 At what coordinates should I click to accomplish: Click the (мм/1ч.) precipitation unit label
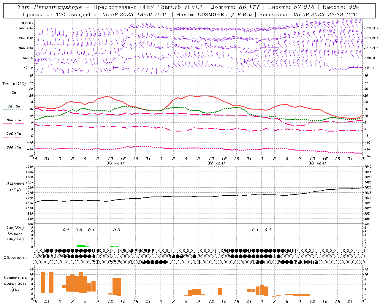(15, 239)
